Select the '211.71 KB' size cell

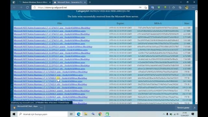click(x=187, y=75)
